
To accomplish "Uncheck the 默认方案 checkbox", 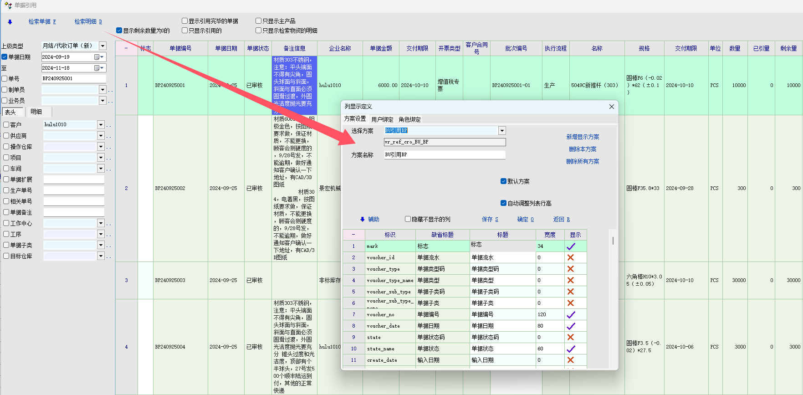I will 503,181.
